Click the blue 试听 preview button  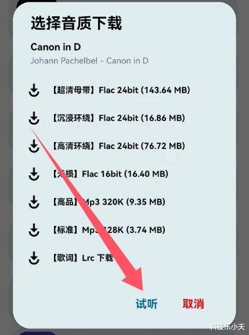[146, 304]
